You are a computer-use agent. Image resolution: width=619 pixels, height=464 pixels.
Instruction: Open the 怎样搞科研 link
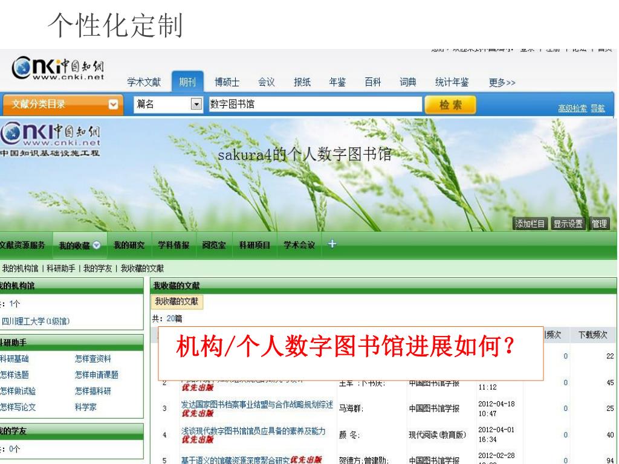point(92,391)
